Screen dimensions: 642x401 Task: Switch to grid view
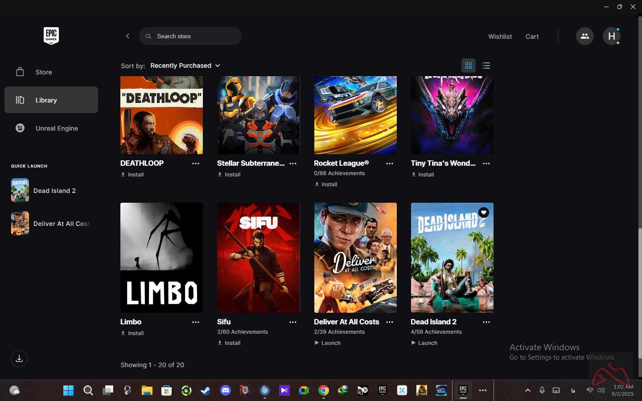(468, 65)
